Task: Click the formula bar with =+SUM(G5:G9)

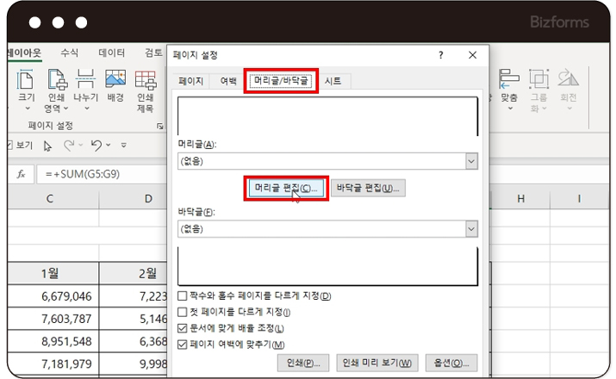Action: [x=103, y=174]
